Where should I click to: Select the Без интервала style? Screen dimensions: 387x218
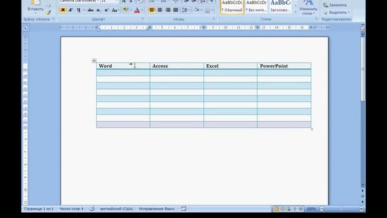tap(256, 7)
